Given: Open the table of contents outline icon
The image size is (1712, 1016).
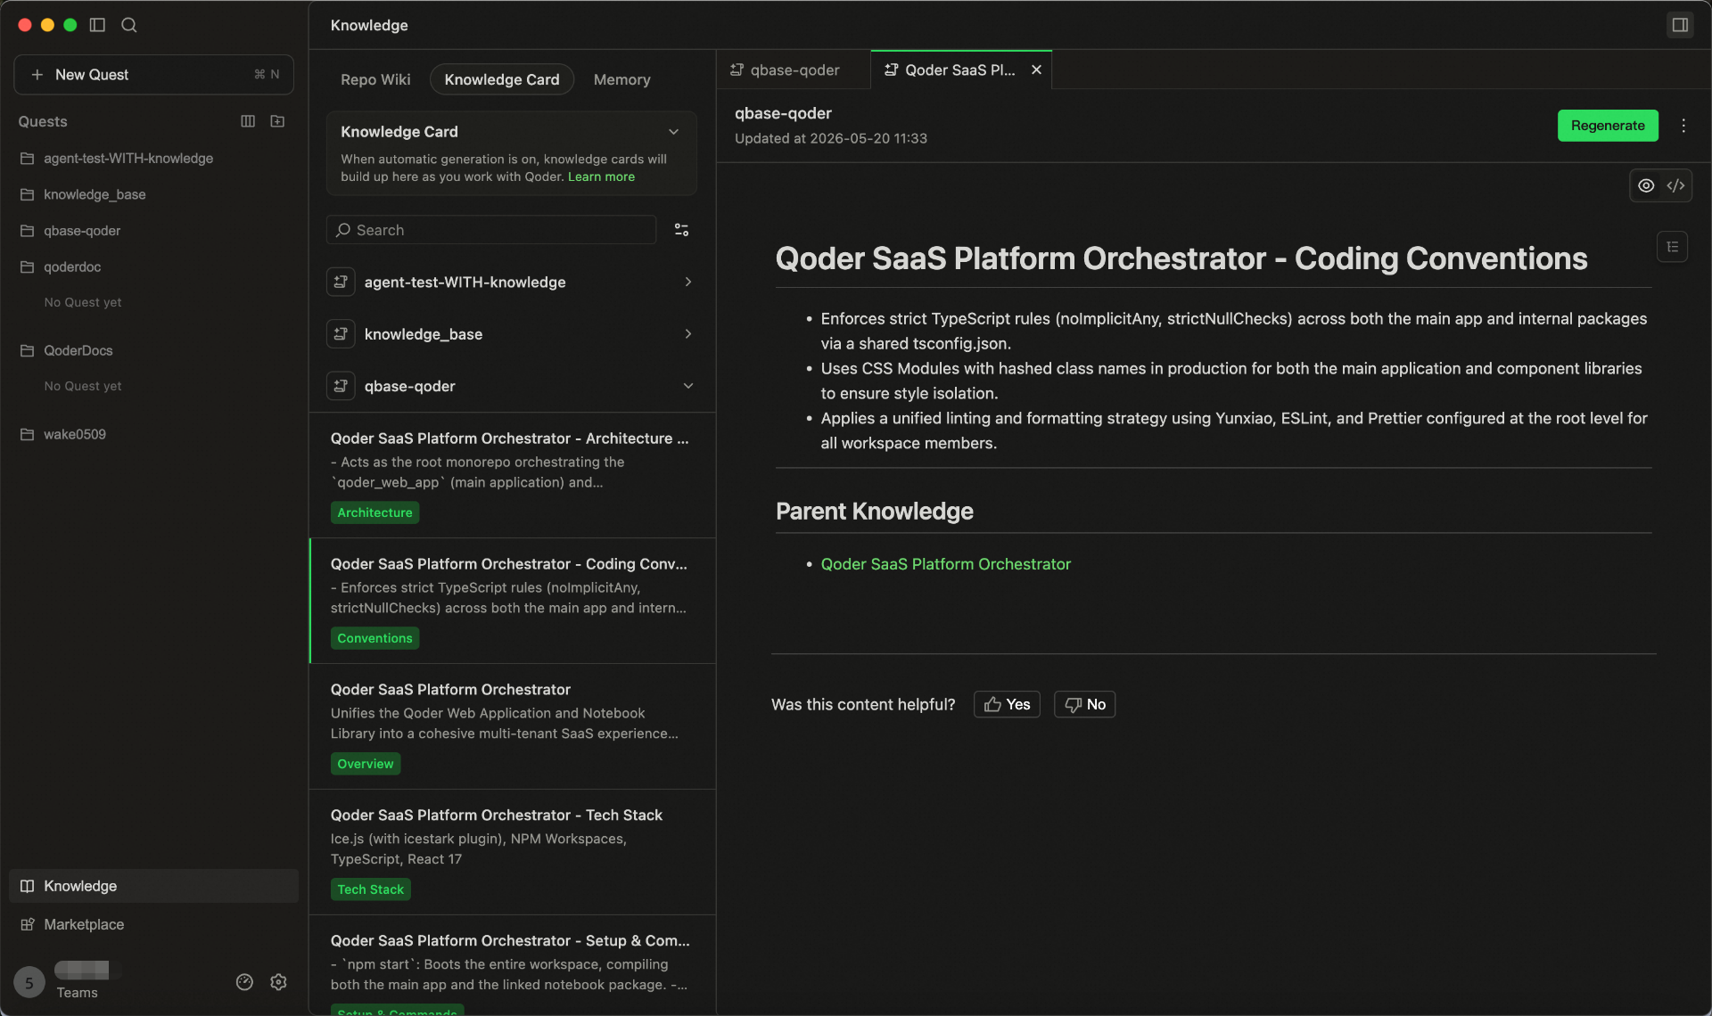Looking at the screenshot, I should click(x=1673, y=247).
